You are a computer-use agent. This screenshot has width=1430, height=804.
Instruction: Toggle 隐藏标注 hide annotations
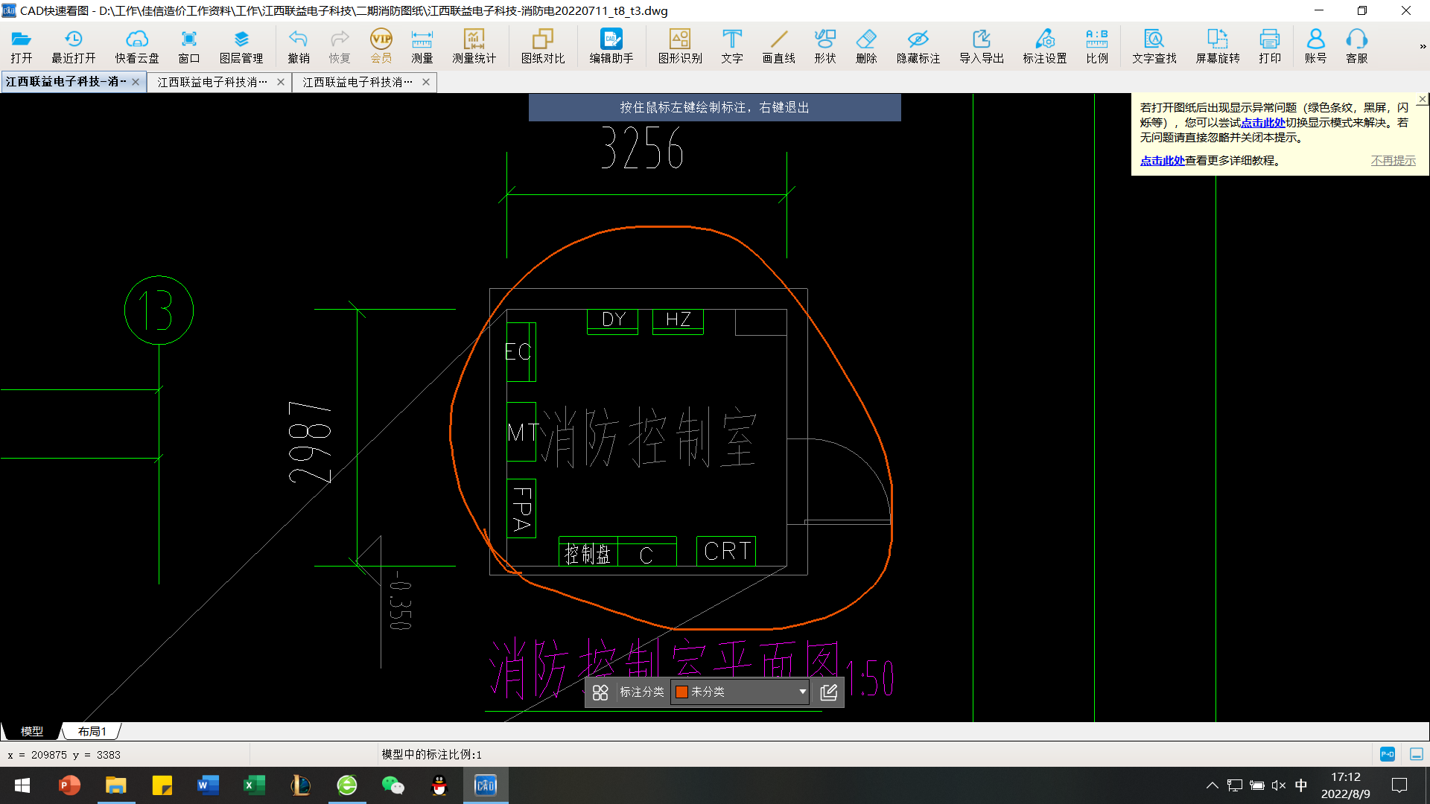coord(918,46)
